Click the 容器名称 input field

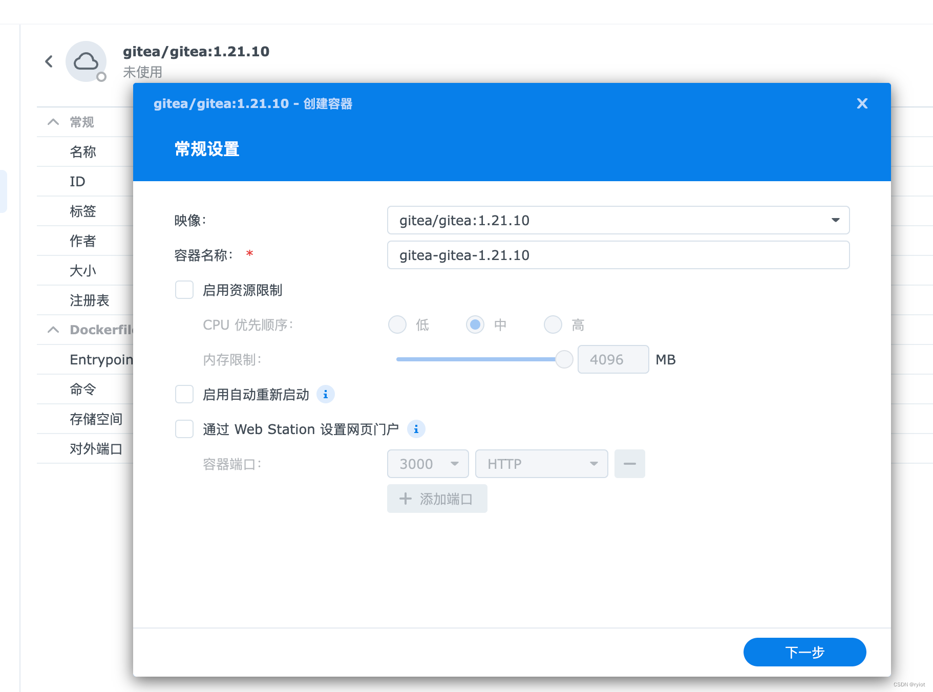tap(619, 255)
